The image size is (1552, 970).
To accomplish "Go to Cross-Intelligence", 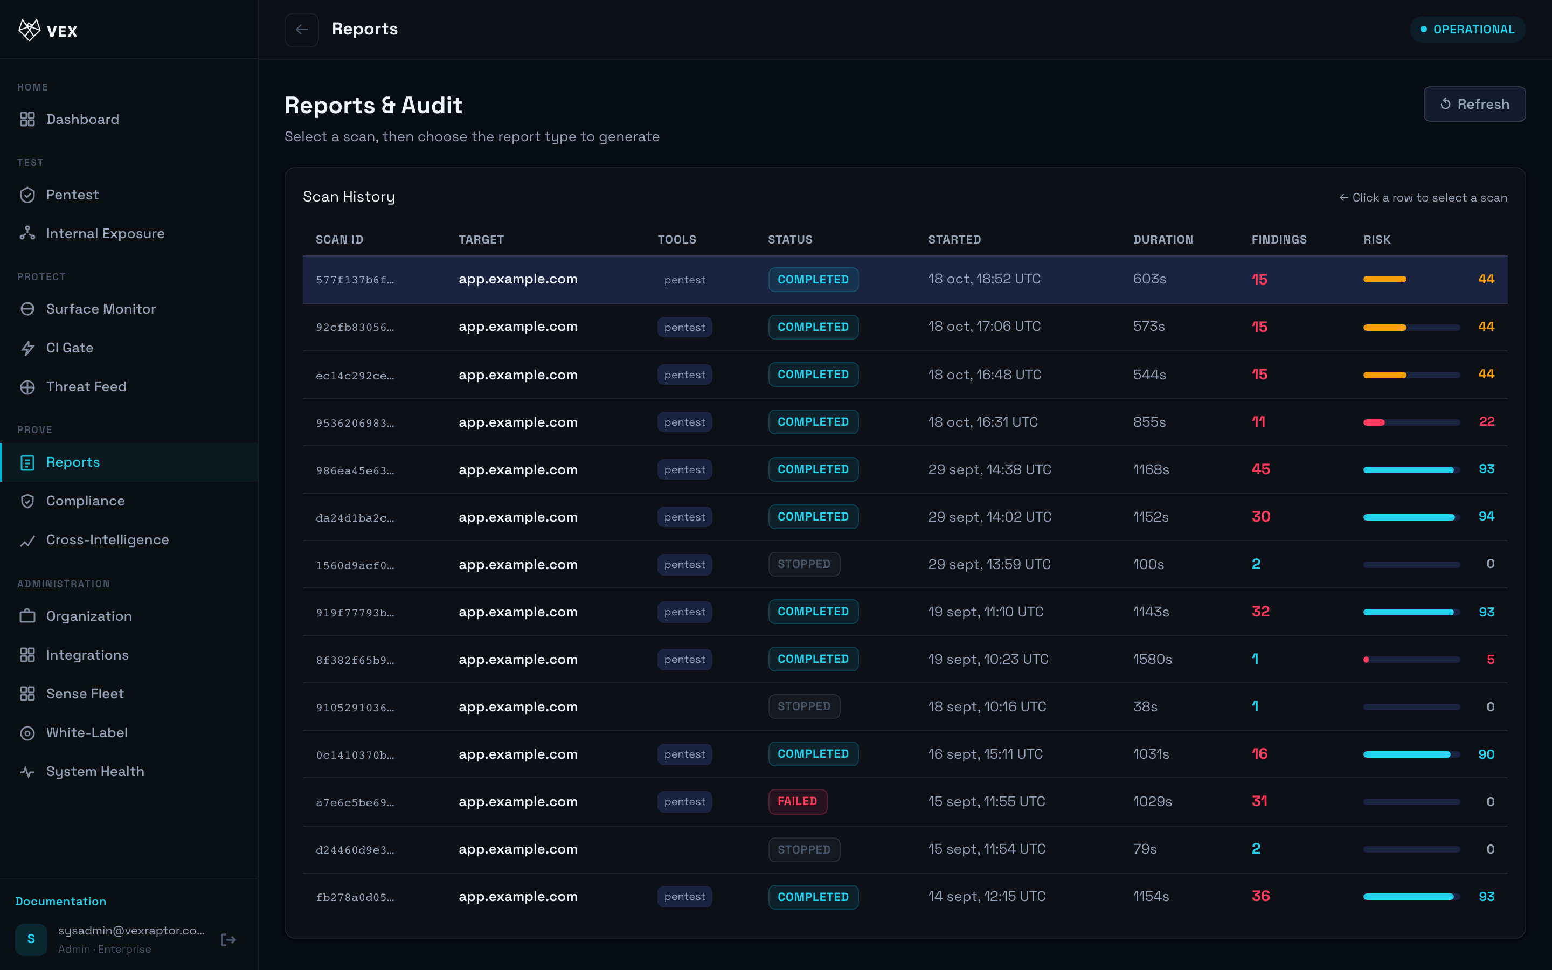I will pyautogui.click(x=129, y=540).
